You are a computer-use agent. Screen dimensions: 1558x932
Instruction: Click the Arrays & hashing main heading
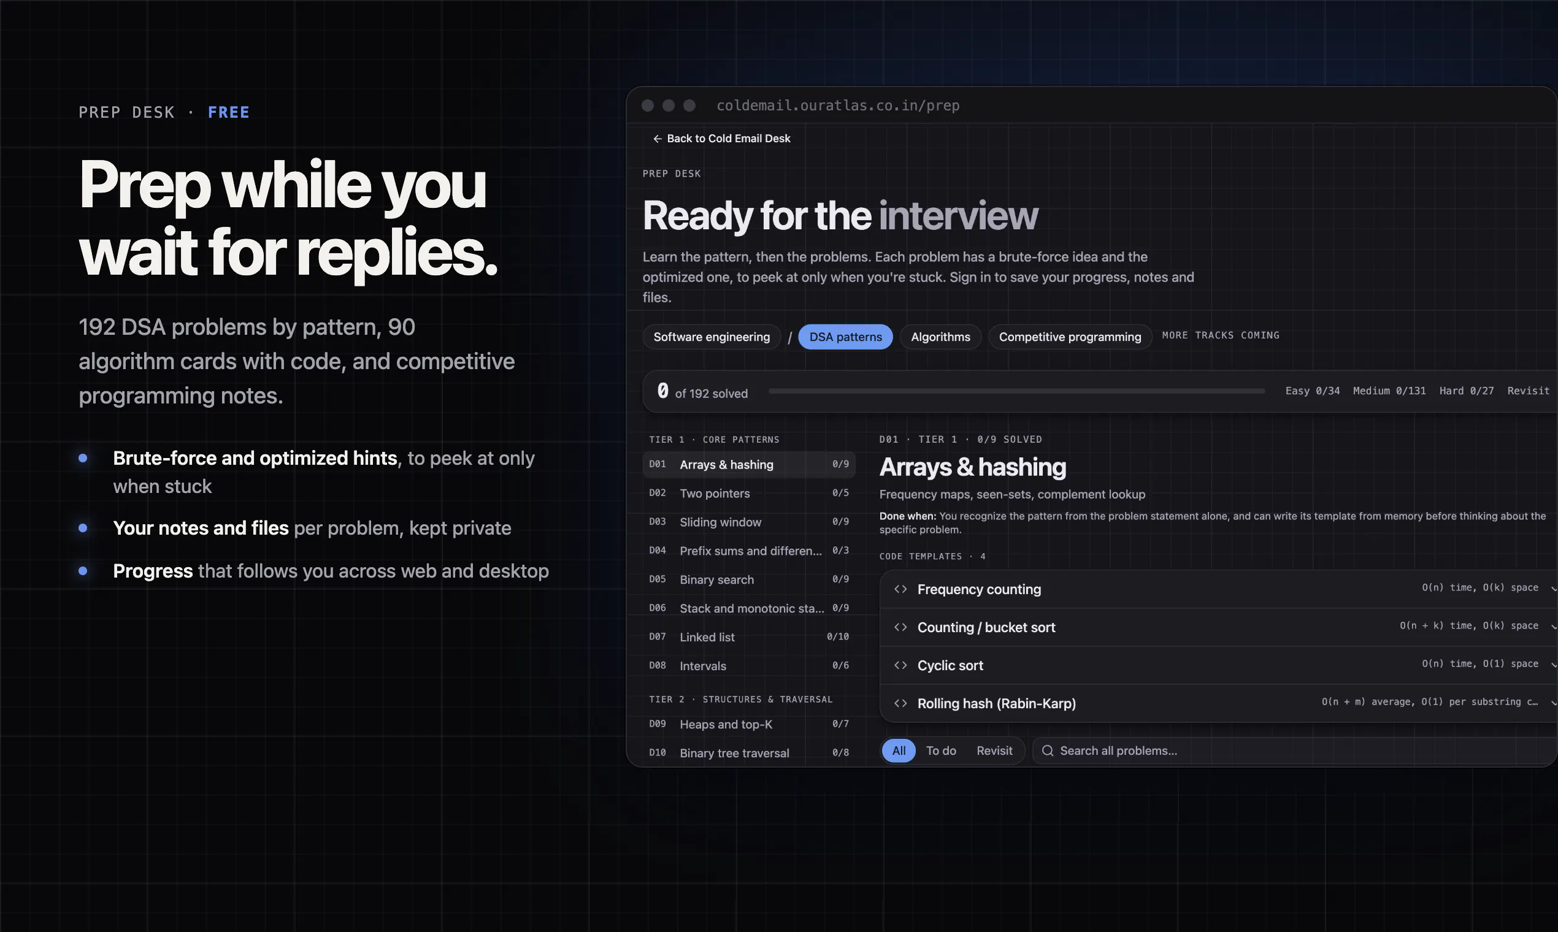[972, 467]
